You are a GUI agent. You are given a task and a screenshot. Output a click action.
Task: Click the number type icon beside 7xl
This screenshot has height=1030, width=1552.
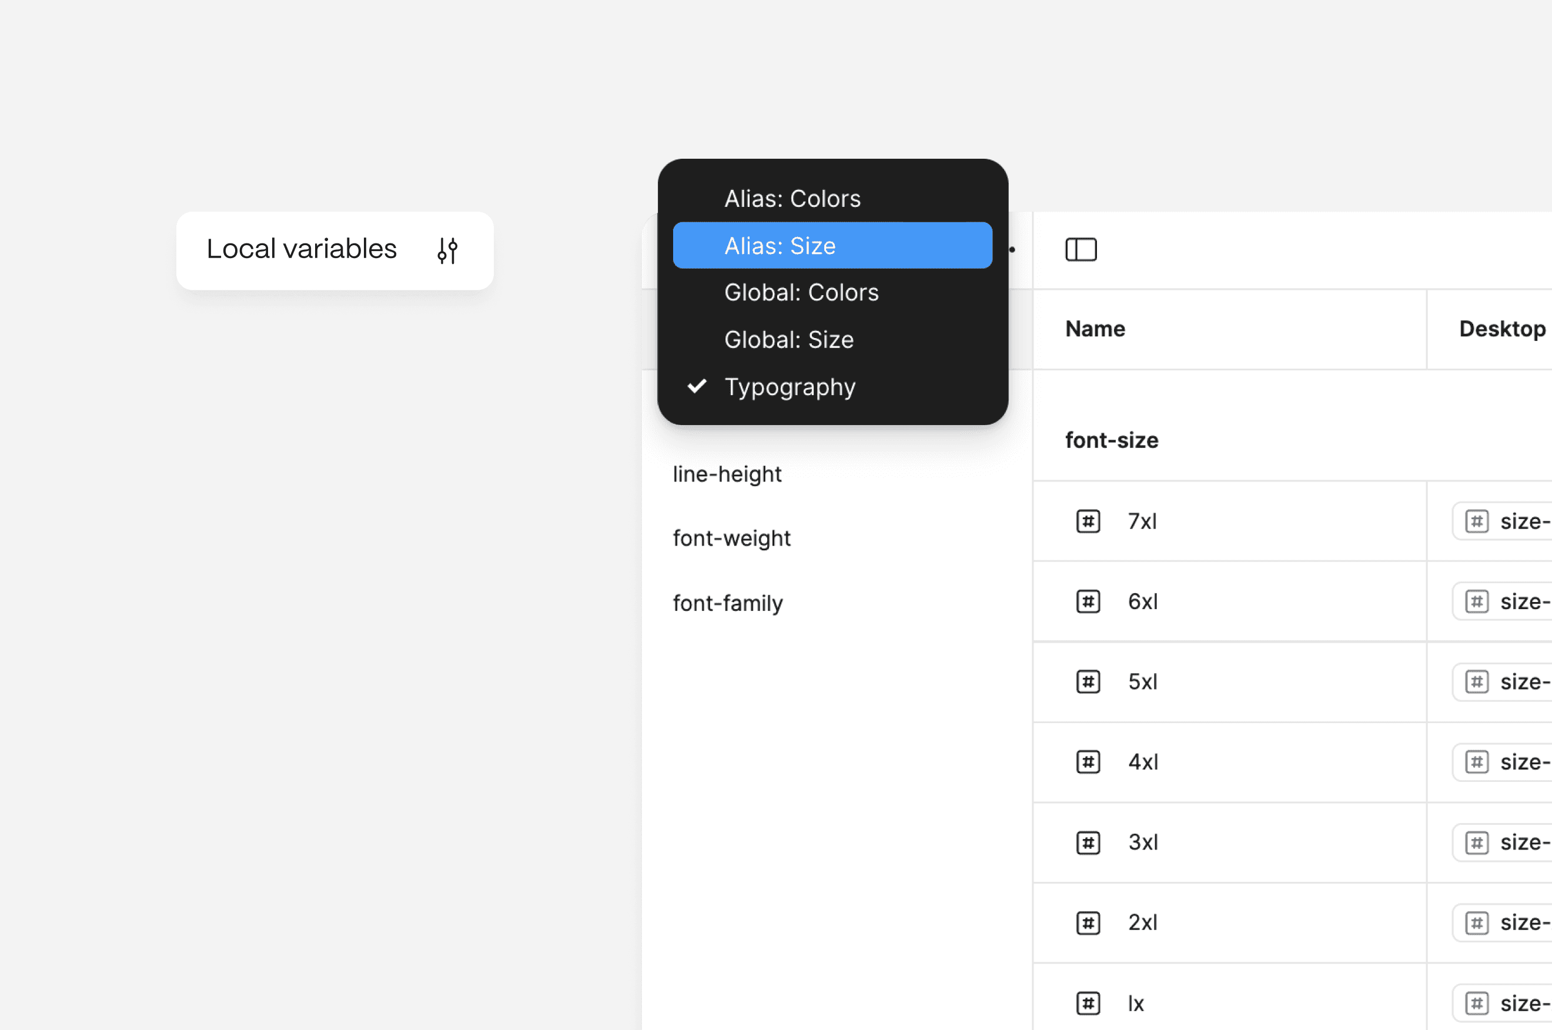[x=1088, y=521]
